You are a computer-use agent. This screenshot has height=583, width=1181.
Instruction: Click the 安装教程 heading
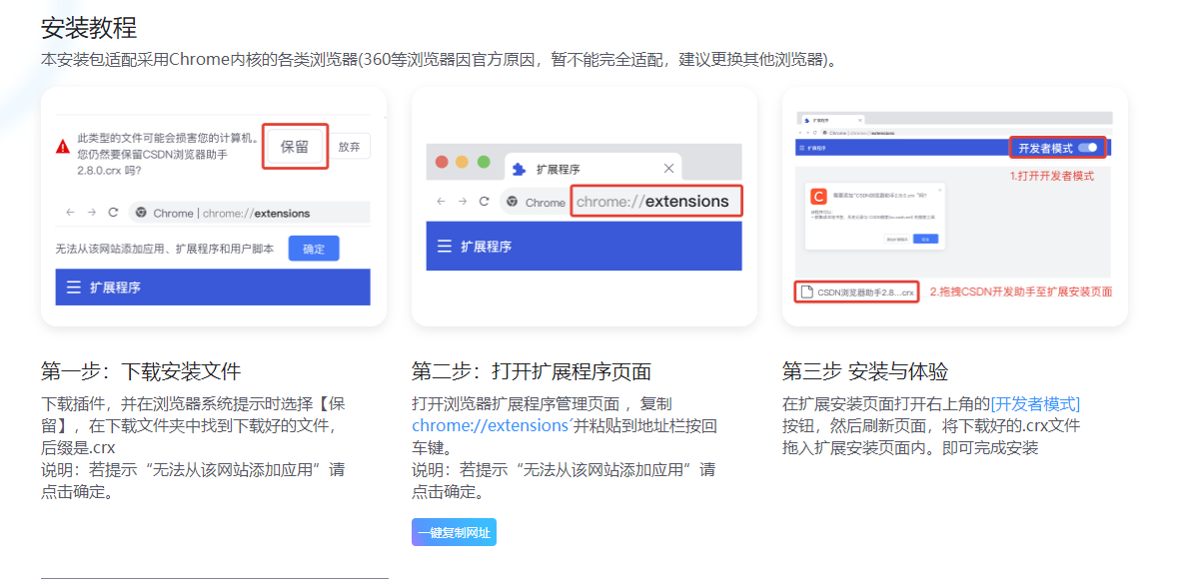89,28
